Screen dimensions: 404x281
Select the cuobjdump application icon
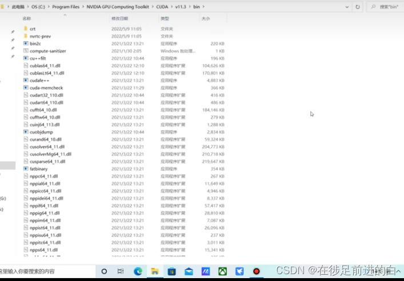coord(26,132)
